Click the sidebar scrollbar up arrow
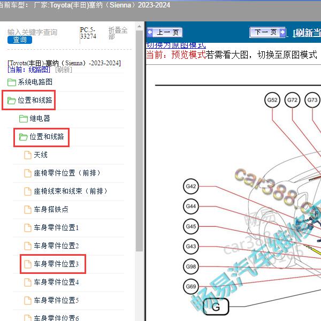321x321 pixels. point(139,26)
